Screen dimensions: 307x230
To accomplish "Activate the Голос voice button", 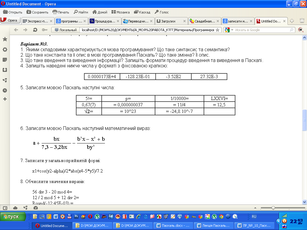I will [x=162, y=12].
